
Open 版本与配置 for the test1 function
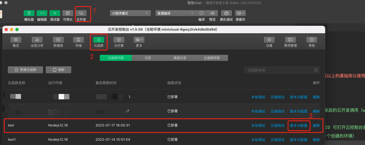[299, 140]
